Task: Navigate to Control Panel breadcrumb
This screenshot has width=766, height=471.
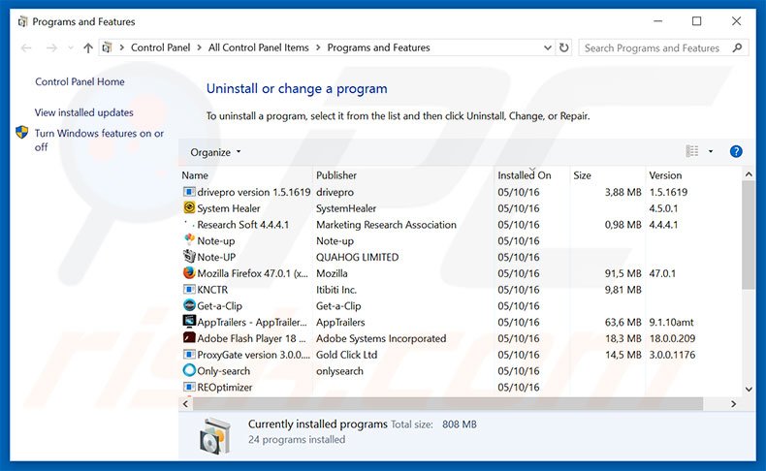Action: point(160,47)
